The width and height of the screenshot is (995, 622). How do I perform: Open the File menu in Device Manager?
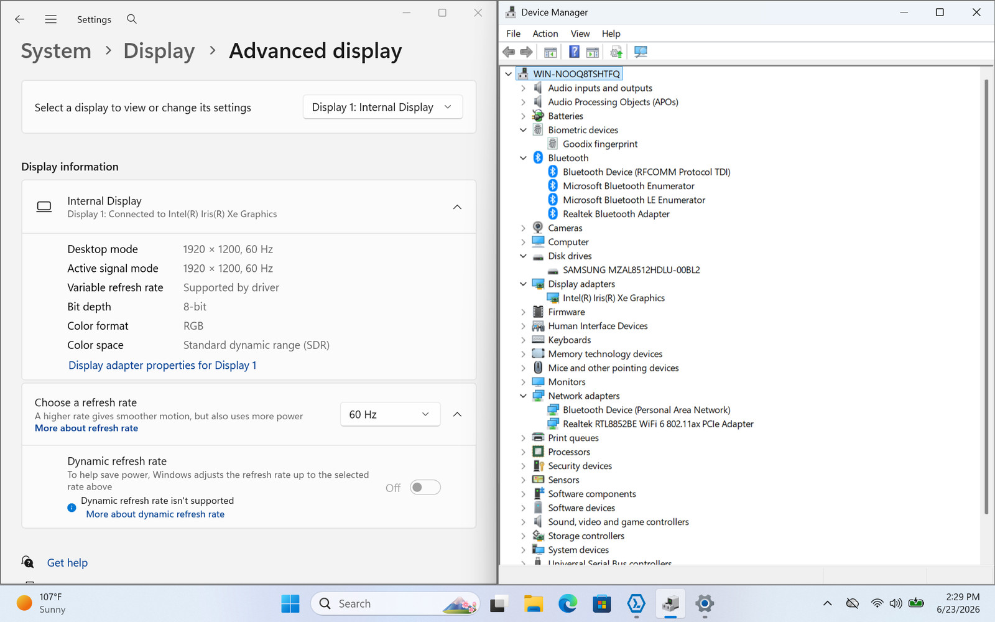pyautogui.click(x=514, y=34)
